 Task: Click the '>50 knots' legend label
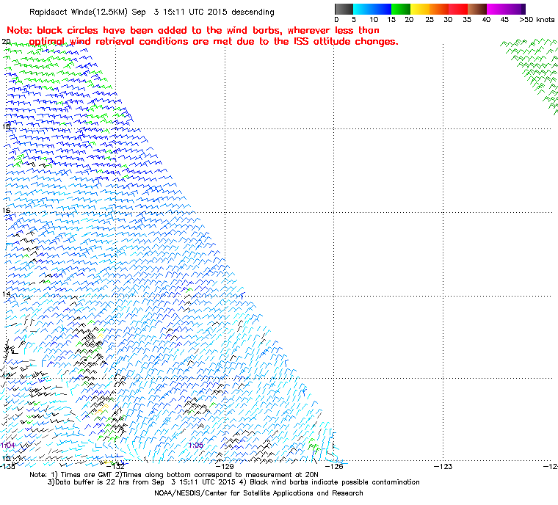click(x=537, y=20)
